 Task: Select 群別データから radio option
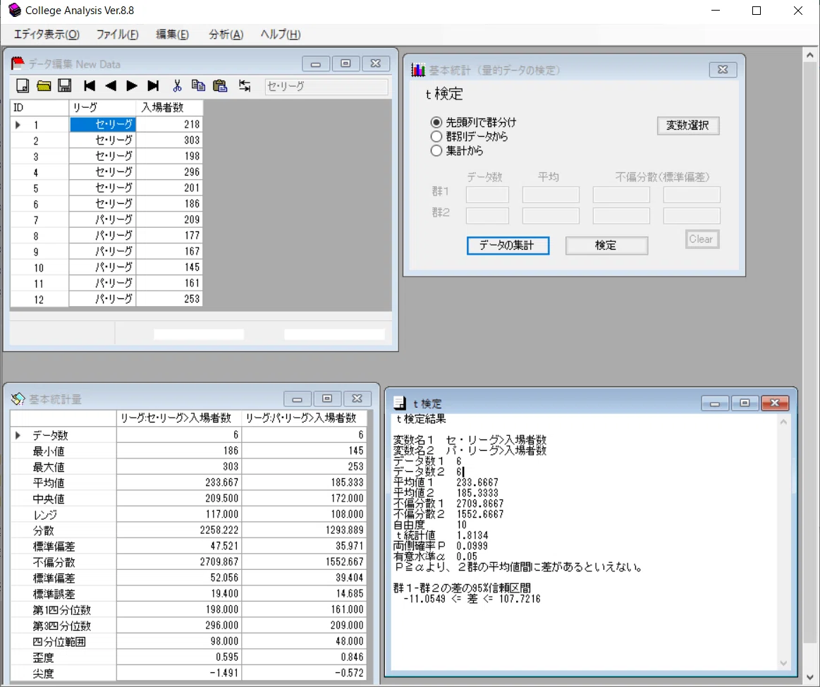[469, 137]
